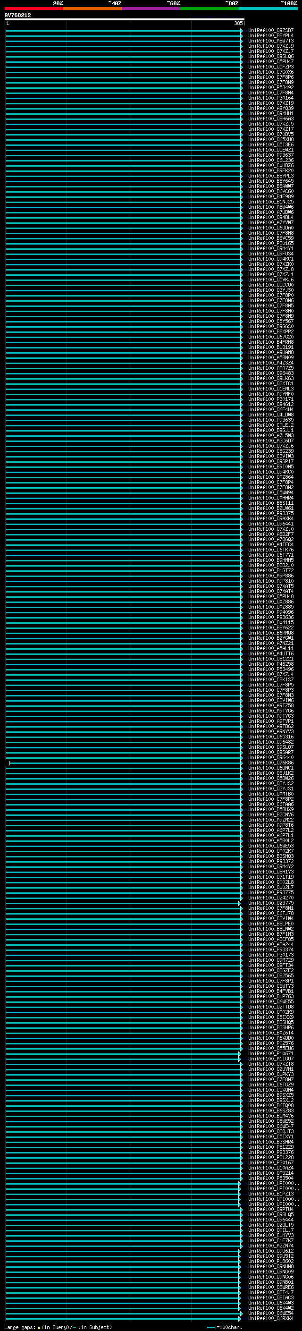Select label UniRef100_Q5PU48

270,596
